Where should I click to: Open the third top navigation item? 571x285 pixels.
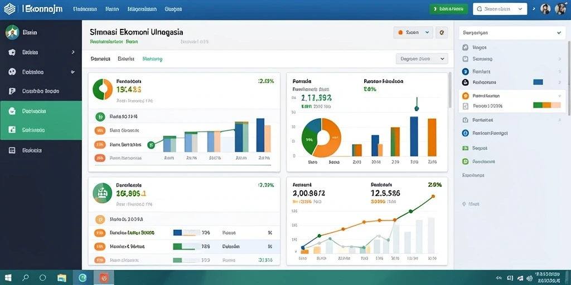(x=142, y=9)
